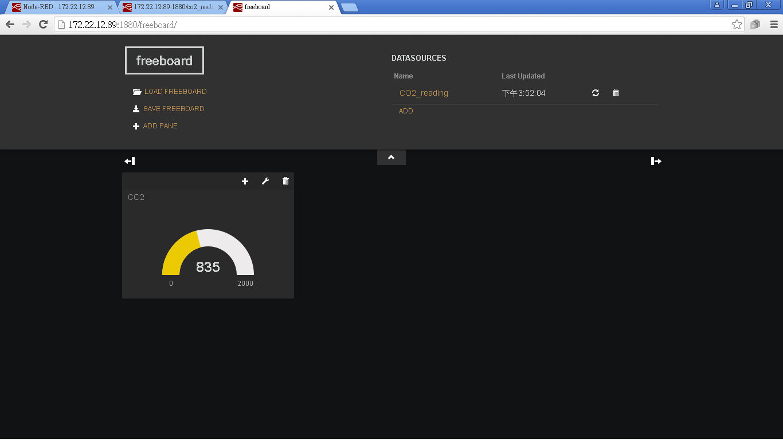Switch to the co2_reading browser tab
The width and height of the screenshot is (783, 440).
172,7
